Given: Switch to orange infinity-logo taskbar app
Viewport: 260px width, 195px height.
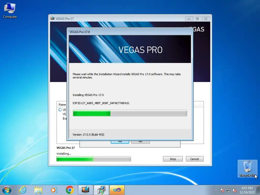Looking at the screenshot, I should pyautogui.click(x=117, y=190).
